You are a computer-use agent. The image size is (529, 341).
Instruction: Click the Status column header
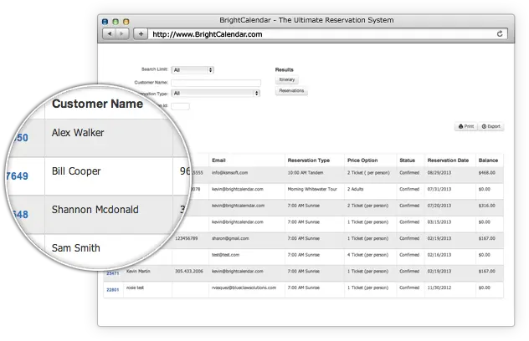click(408, 160)
